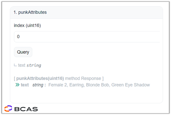
Task: Click bold punkAttributes(uint16) in the response line
Action: (x=40, y=78)
